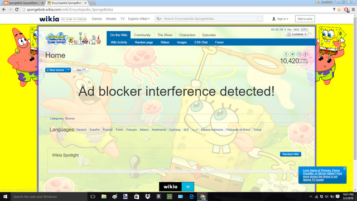Select the On the Wiki tab
Screen dimensions: 357x201
click(119, 35)
